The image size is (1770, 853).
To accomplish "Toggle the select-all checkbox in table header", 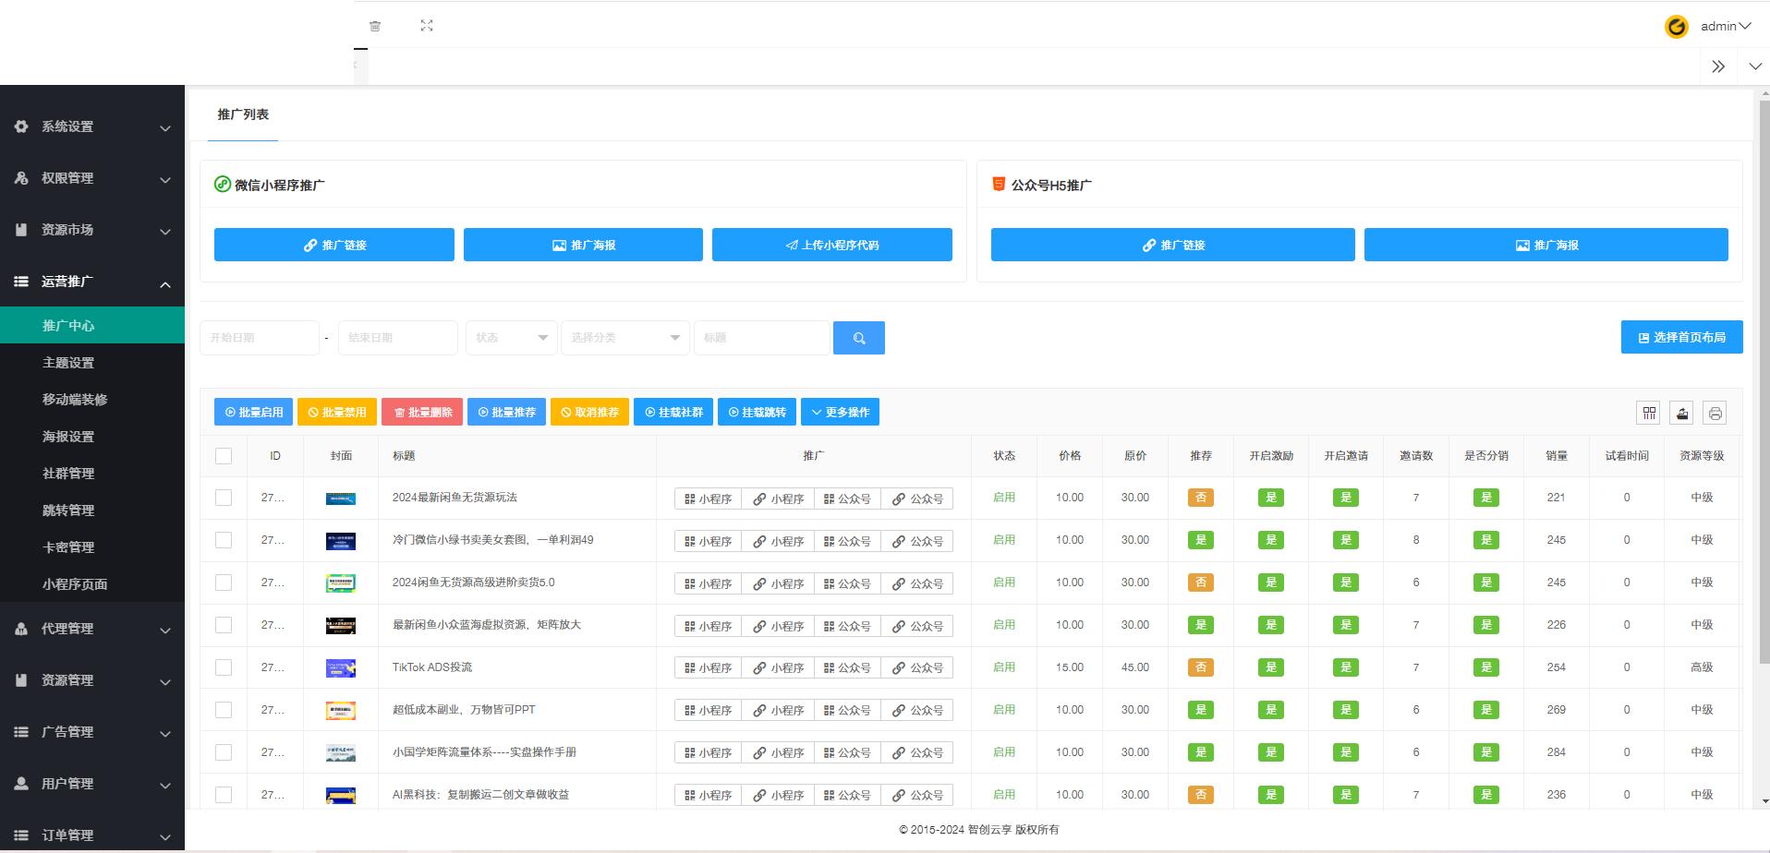I will point(224,456).
